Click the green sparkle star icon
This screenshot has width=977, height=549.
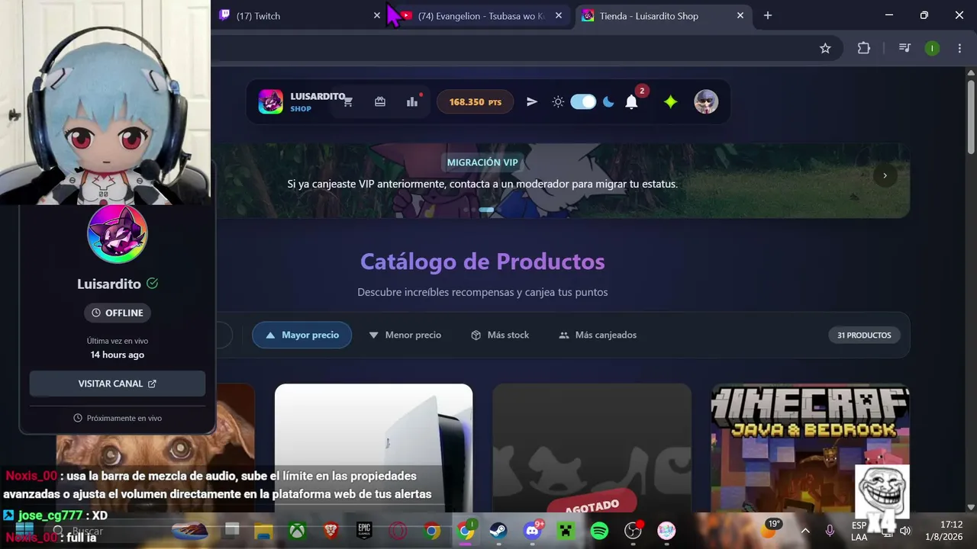click(670, 102)
